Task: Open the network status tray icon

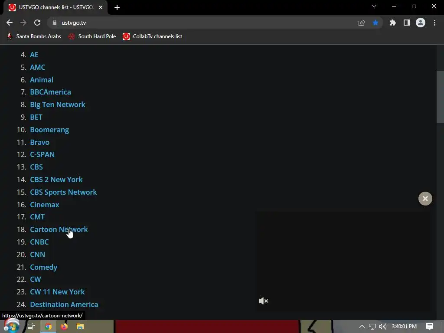Action: (372, 326)
